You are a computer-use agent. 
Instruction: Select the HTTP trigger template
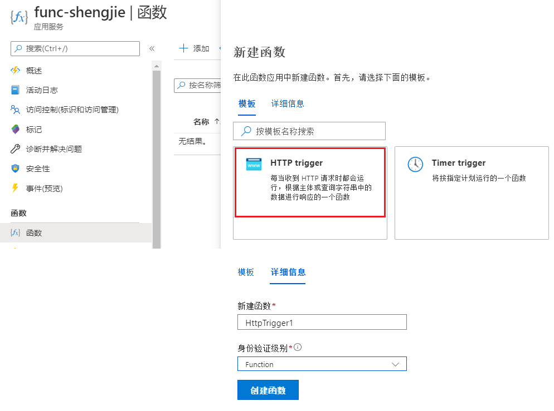[310, 182]
